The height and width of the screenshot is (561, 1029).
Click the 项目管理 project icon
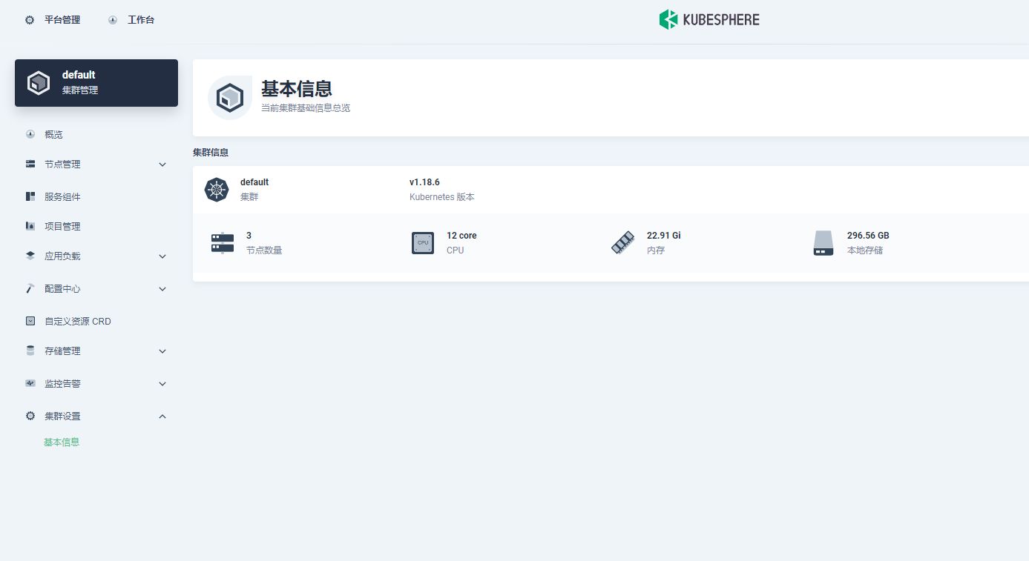click(x=30, y=227)
